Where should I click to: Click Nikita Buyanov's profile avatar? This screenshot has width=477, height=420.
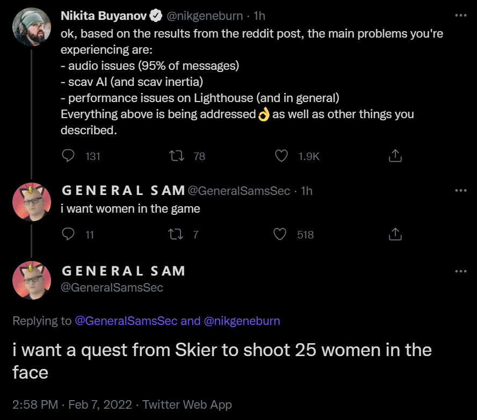(x=32, y=26)
